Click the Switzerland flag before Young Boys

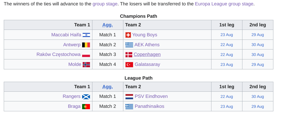click(x=128, y=35)
